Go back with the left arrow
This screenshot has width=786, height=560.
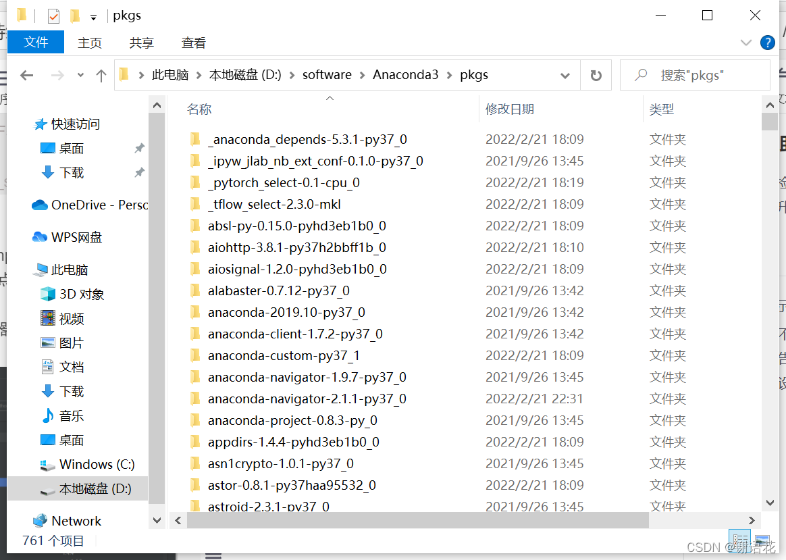pos(26,75)
